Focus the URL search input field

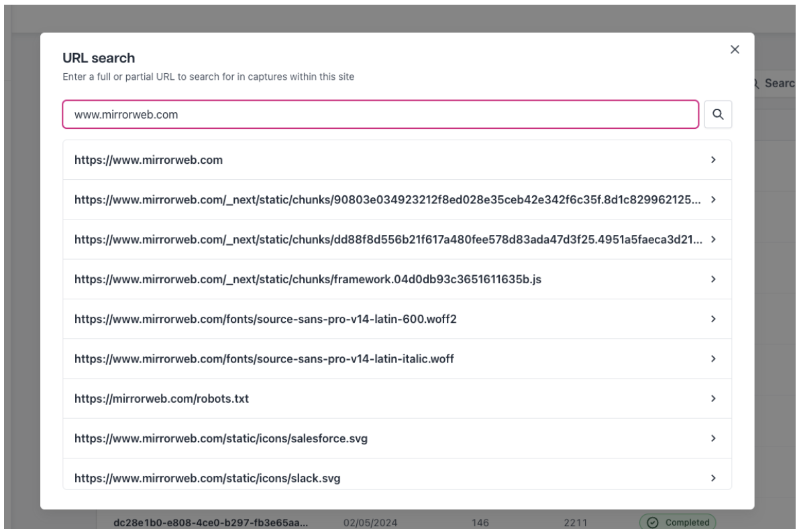tap(380, 114)
